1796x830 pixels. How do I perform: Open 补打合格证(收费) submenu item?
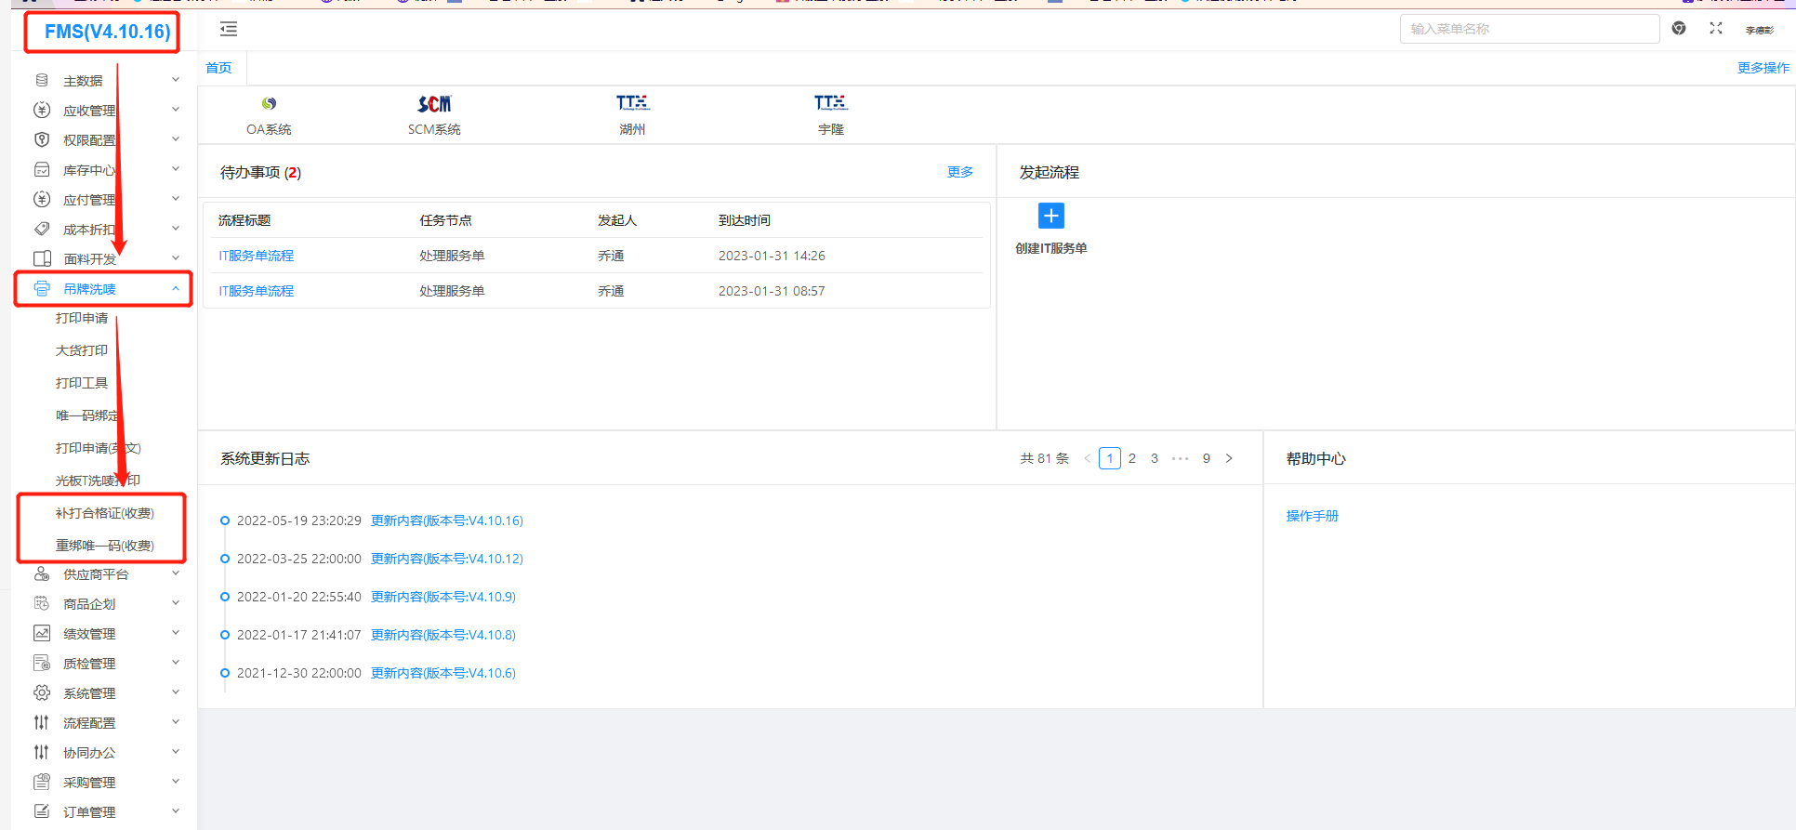[x=104, y=513]
